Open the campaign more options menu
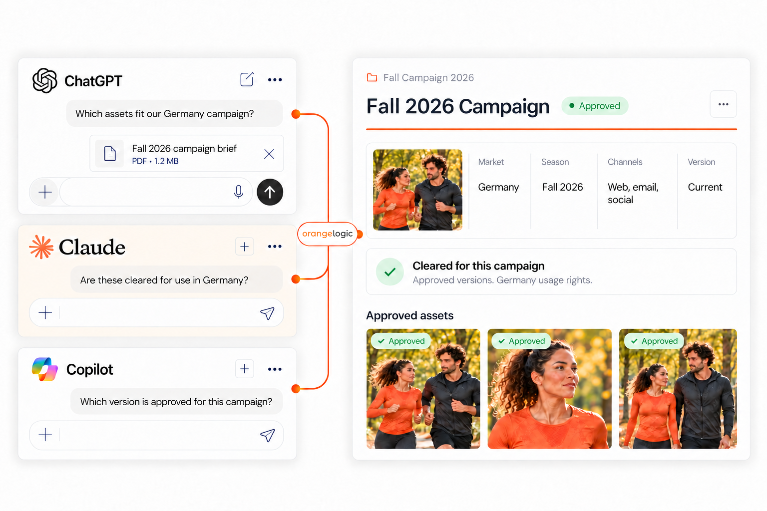This screenshot has height=511, width=767. (724, 104)
